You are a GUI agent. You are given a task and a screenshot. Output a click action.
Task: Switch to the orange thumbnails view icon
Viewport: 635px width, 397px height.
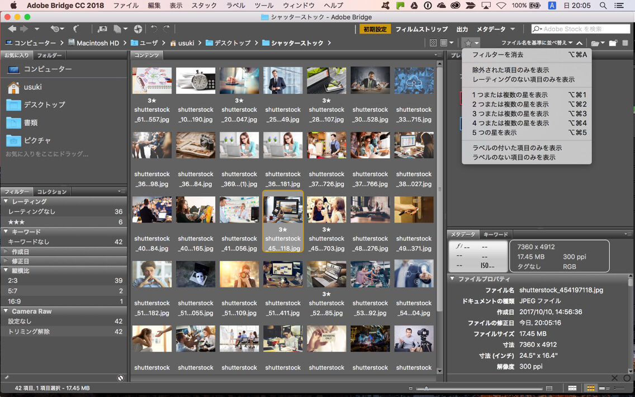(x=590, y=388)
